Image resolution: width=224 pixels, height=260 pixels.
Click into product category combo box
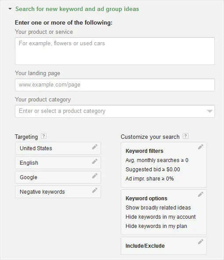(115, 111)
